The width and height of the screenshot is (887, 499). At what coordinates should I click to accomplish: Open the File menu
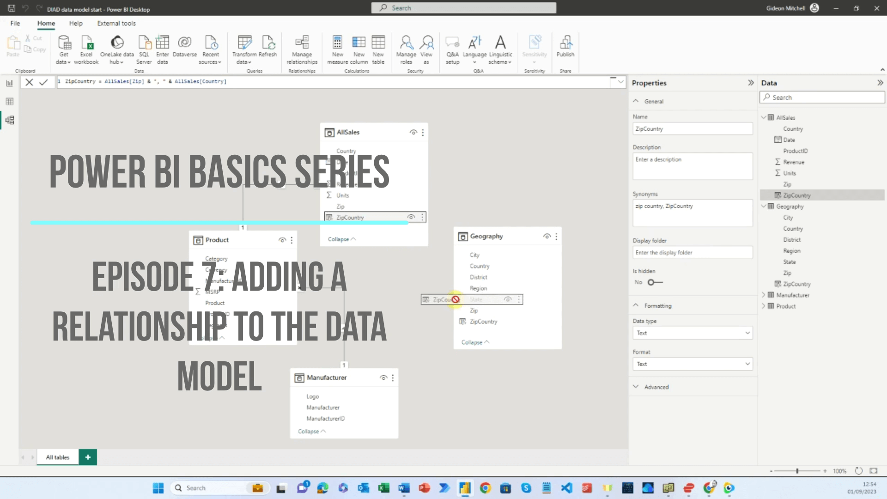pos(15,23)
